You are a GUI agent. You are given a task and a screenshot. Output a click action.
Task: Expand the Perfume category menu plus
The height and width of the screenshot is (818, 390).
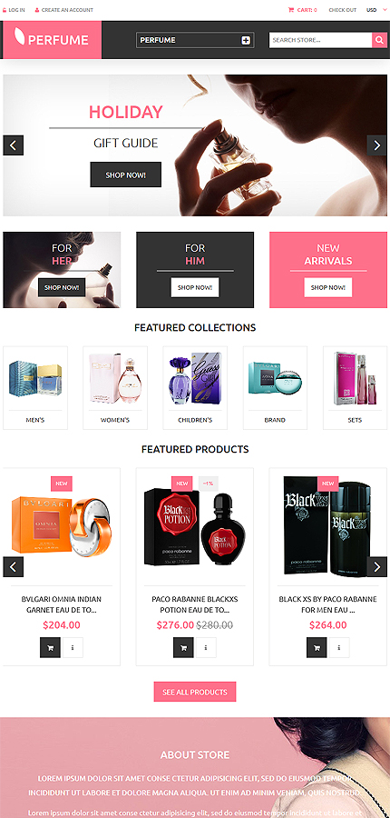(x=246, y=40)
